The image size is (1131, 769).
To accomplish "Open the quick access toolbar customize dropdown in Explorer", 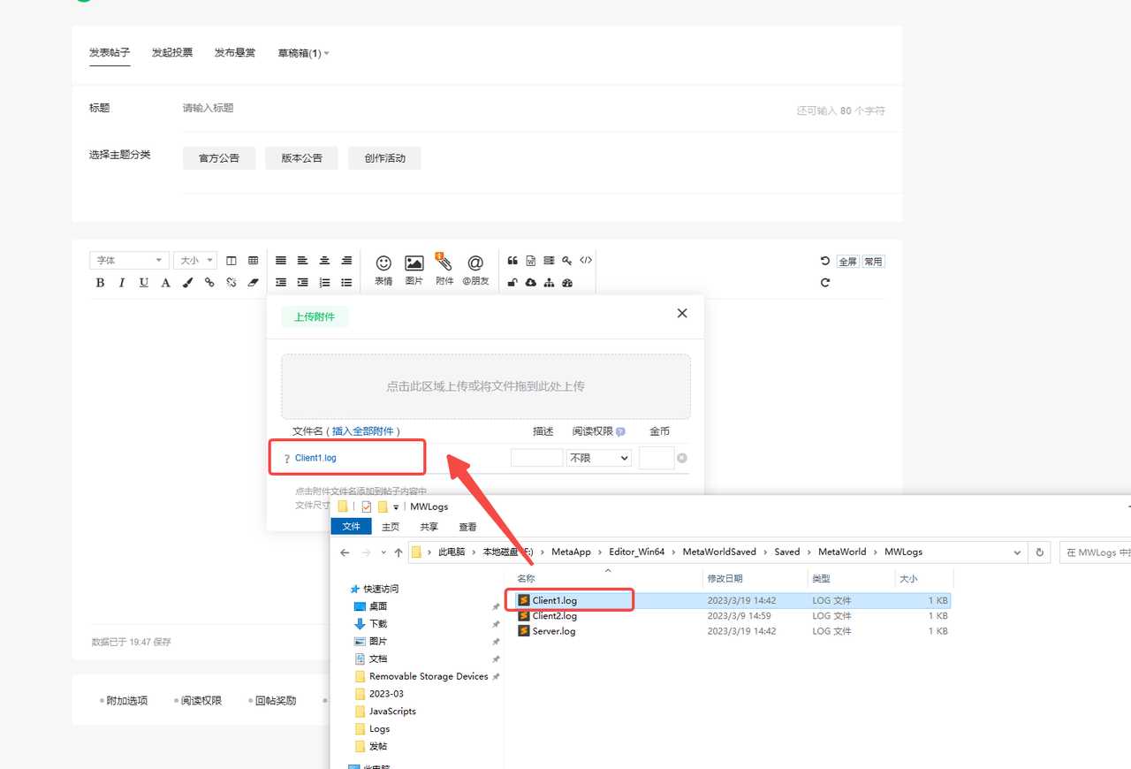I will 397,506.
